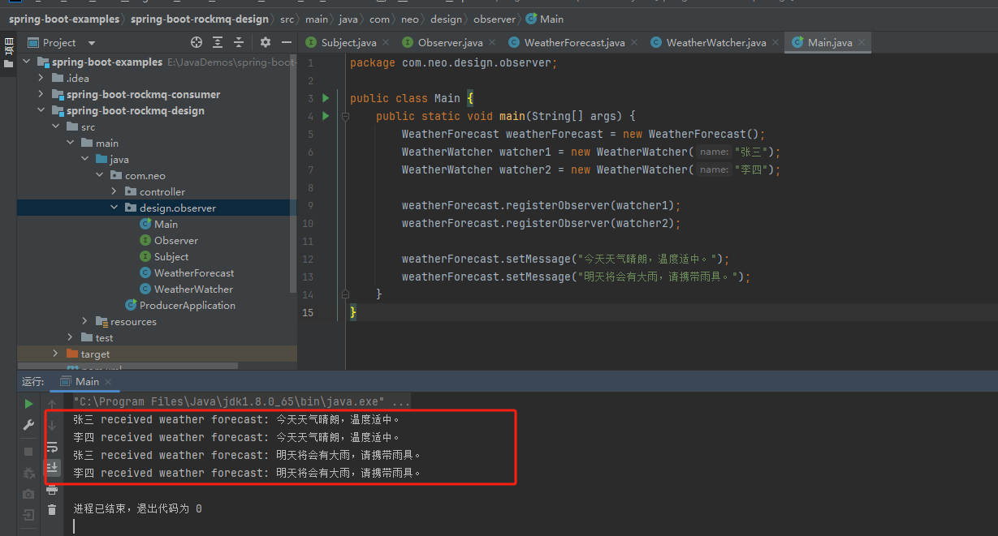Expand the controller package folder
The width and height of the screenshot is (998, 536).
pos(114,191)
